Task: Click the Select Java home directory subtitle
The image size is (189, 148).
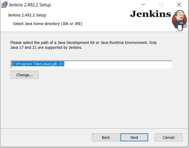Action: 48,23
